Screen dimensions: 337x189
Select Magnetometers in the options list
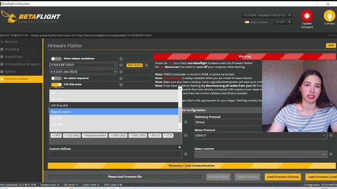point(114,112)
